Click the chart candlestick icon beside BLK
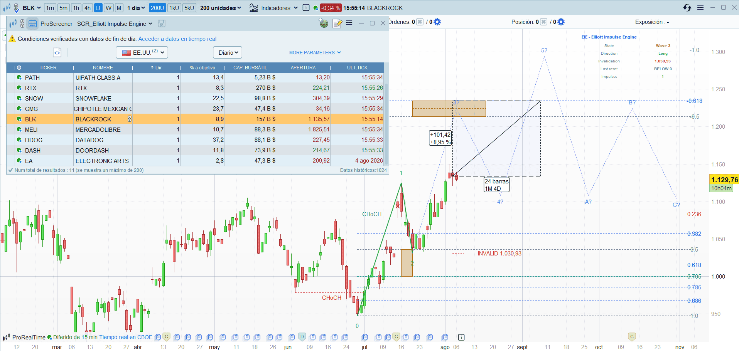Screen dimensions: 739x351 pyautogui.click(x=7, y=8)
